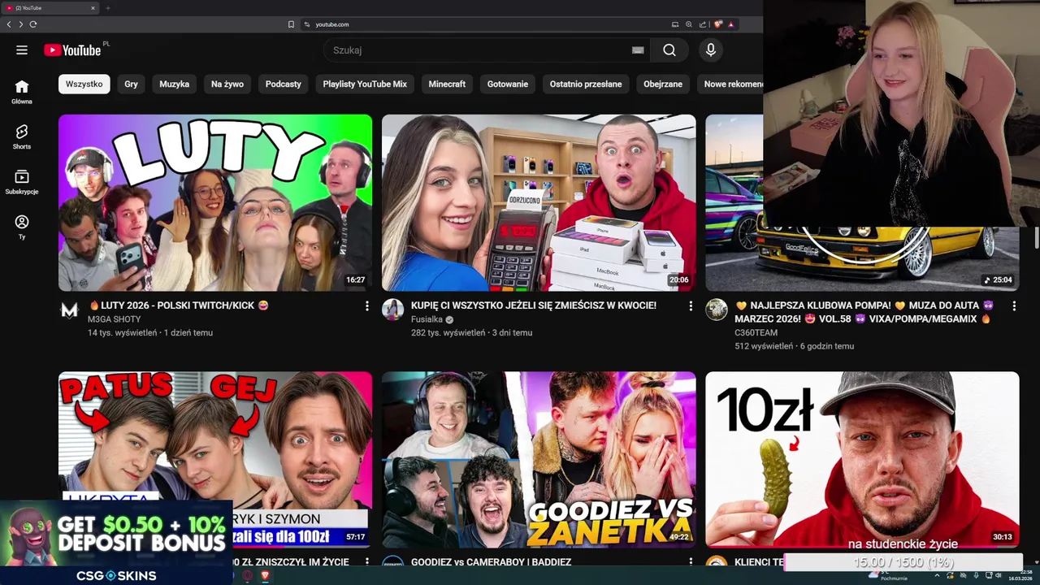The width and height of the screenshot is (1040, 585).
Task: Bookmark this page via bookmark icon
Action: [x=291, y=24]
